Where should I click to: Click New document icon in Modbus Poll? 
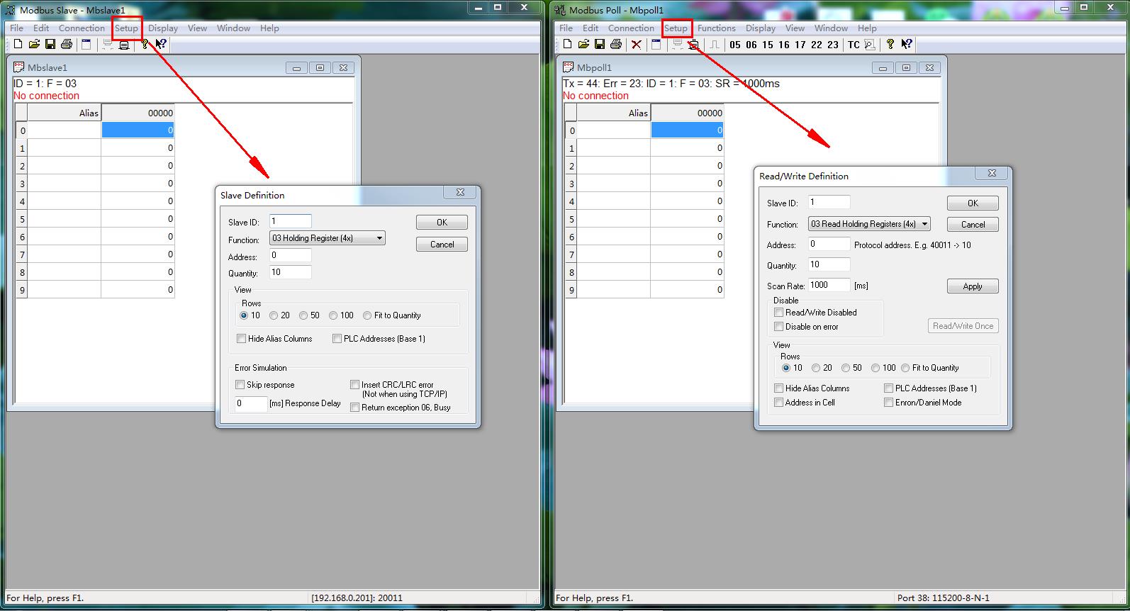(567, 45)
